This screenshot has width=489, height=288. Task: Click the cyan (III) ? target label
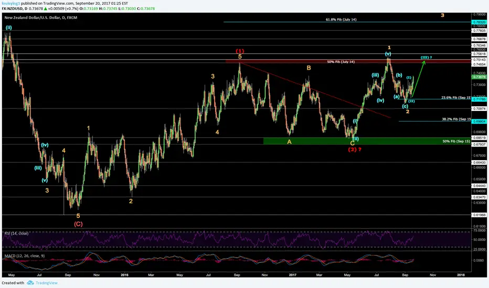[x=426, y=58]
